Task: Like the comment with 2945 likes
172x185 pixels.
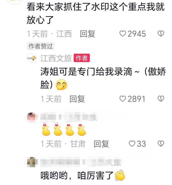Action: click(133, 34)
